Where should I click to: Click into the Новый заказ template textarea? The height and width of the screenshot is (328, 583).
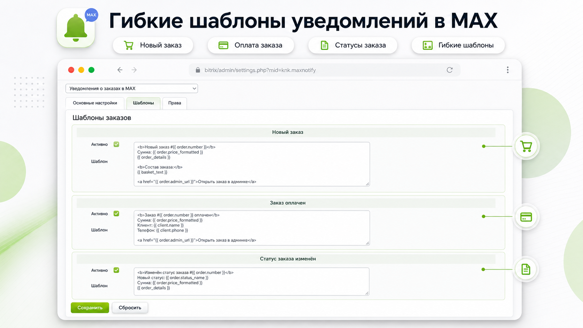click(252, 164)
